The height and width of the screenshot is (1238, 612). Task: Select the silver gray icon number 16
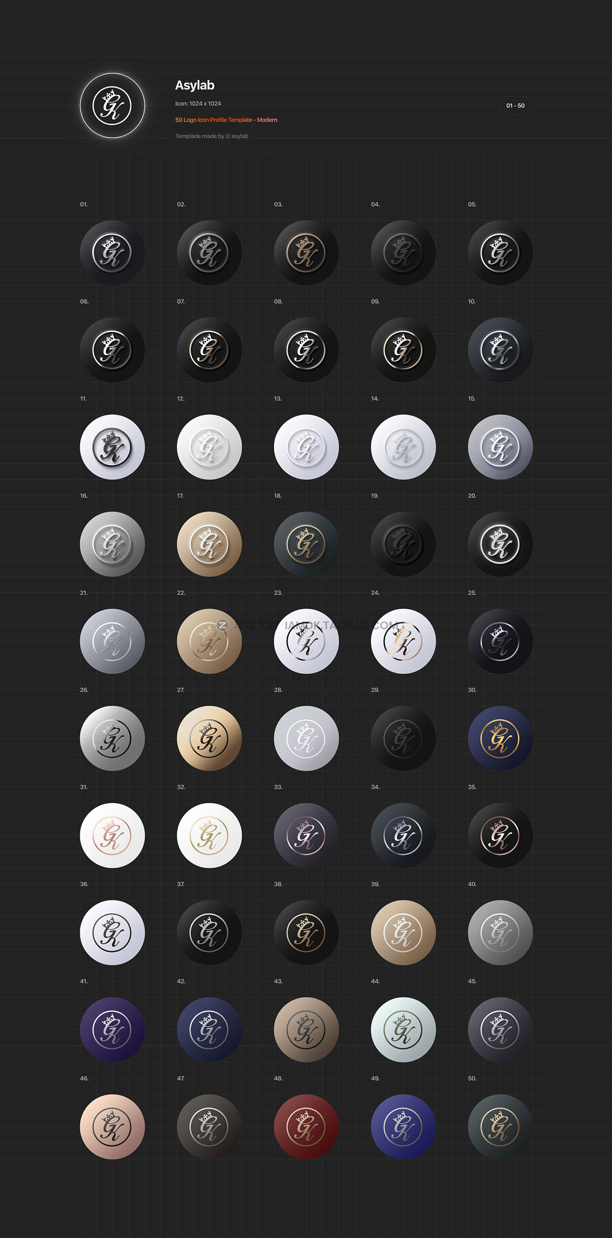(x=113, y=544)
